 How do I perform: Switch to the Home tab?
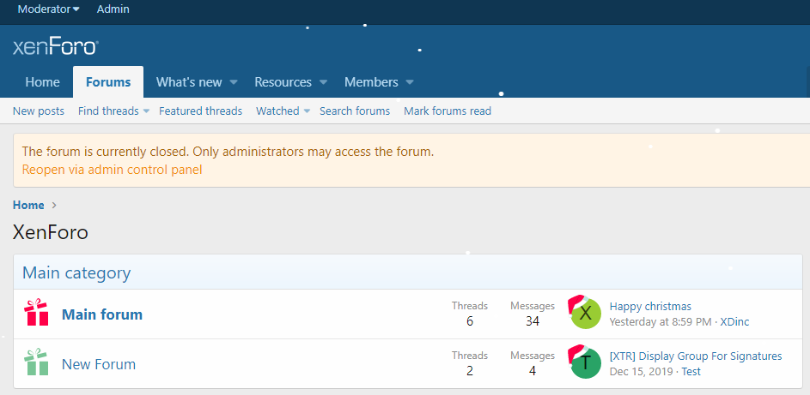point(42,83)
